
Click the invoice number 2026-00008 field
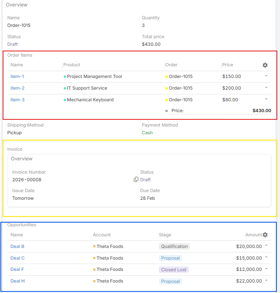(27, 180)
